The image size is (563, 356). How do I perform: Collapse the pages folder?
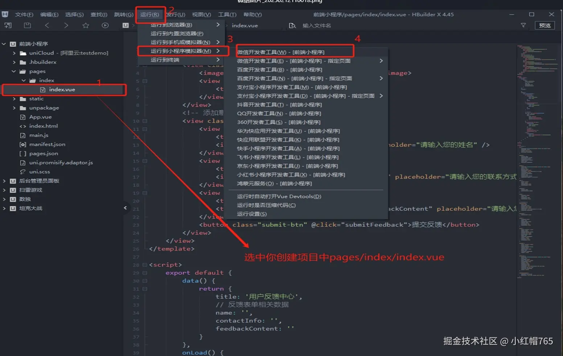[x=14, y=71]
